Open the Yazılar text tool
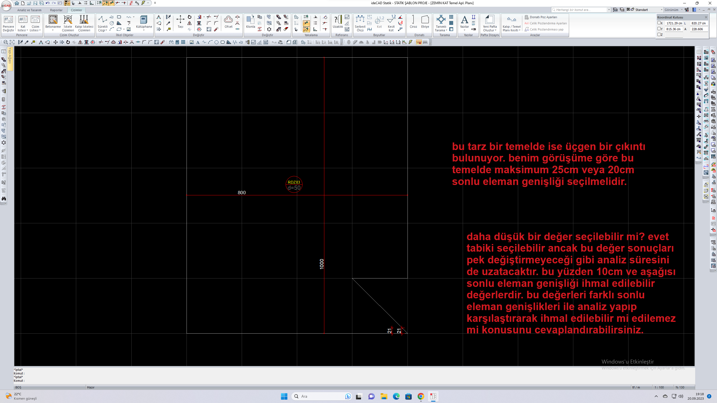 point(464,22)
